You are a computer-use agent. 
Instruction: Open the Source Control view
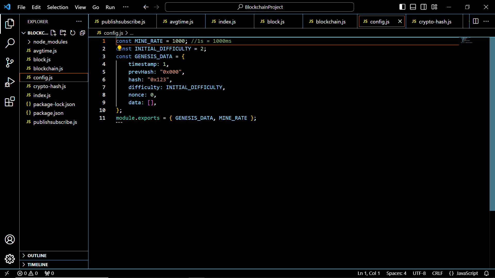click(10, 63)
